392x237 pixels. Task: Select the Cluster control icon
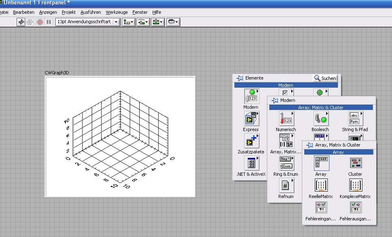[356, 163]
